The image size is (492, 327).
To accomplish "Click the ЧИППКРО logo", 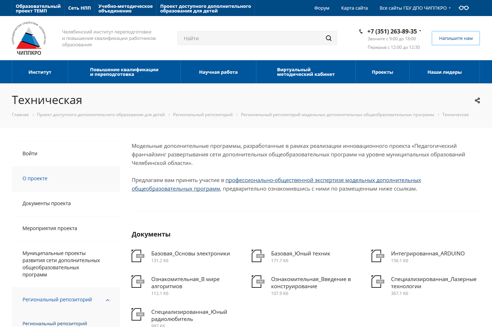I will point(29,38).
